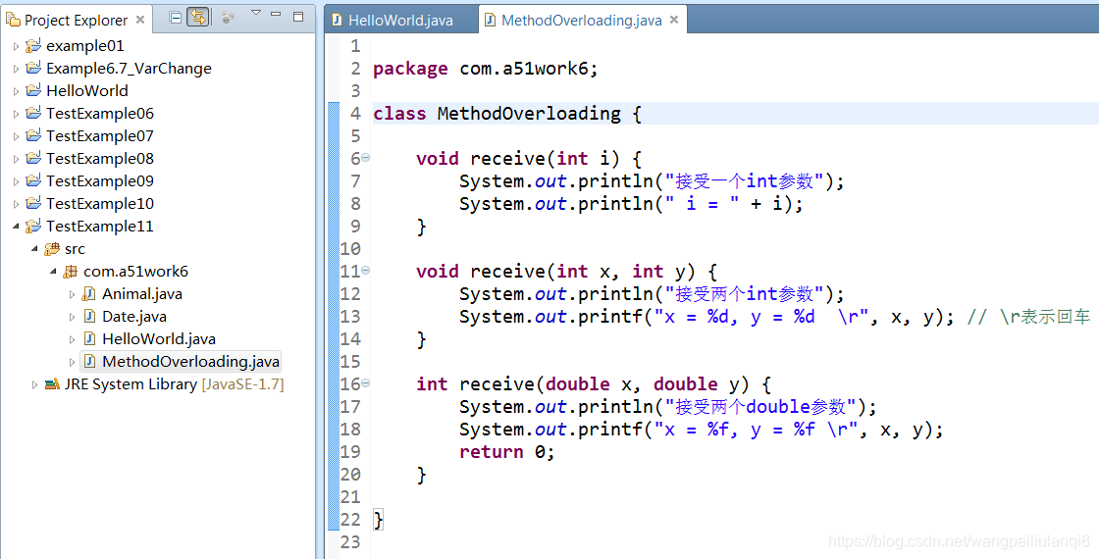Click the Java file icon on HelloWorld.java tab
1099x559 pixels.
pyautogui.click(x=338, y=21)
